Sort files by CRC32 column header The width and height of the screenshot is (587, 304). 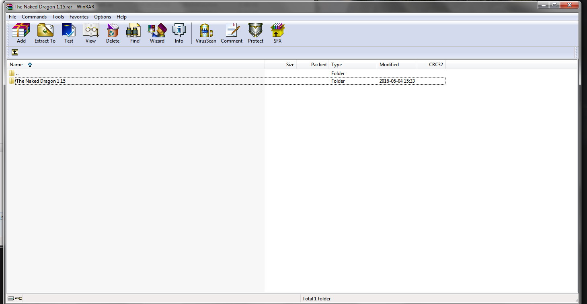[x=431, y=65]
